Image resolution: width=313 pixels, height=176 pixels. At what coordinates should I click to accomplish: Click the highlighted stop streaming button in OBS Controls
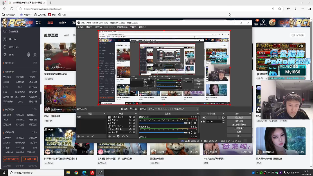239,118
